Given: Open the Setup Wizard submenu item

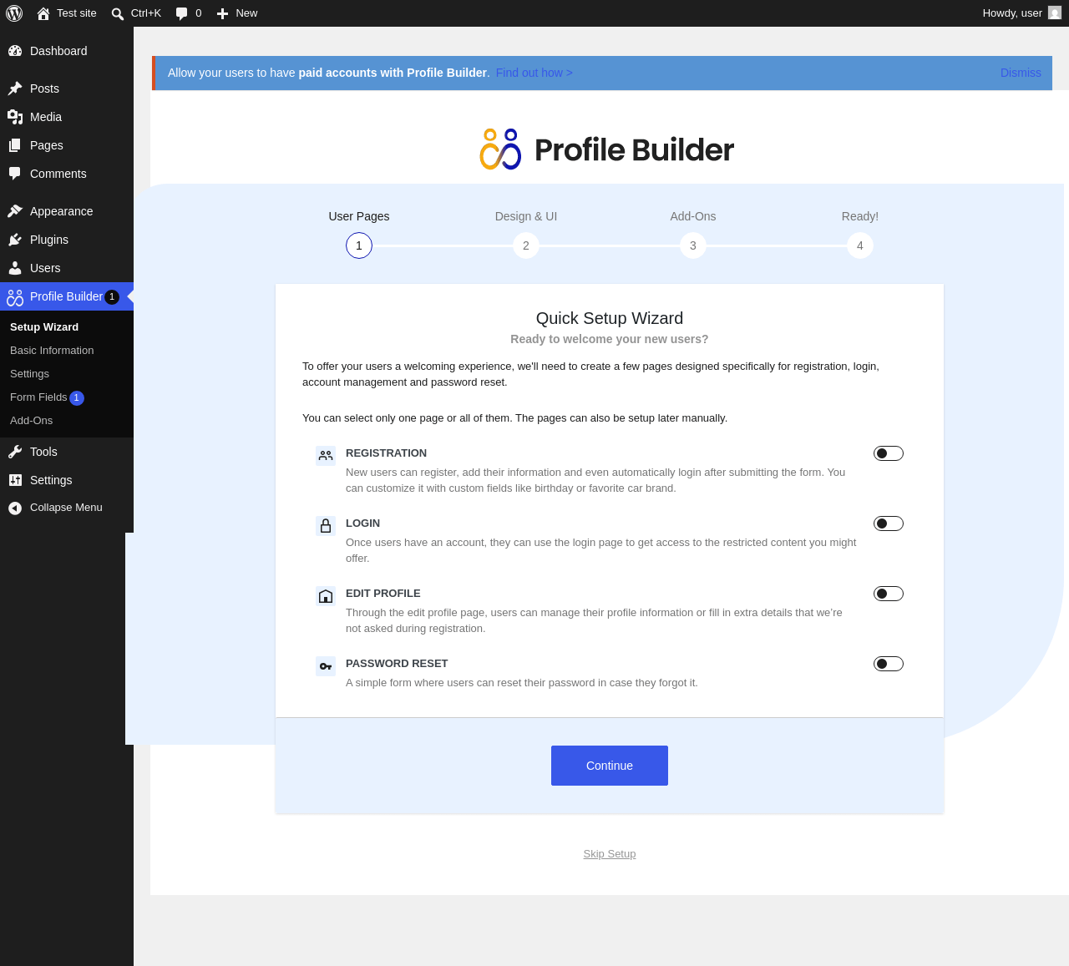Looking at the screenshot, I should (44, 327).
